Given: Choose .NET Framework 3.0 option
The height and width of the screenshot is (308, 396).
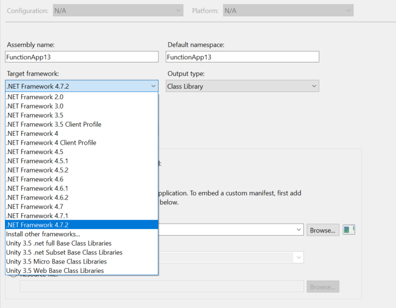Looking at the screenshot, I should (x=82, y=106).
